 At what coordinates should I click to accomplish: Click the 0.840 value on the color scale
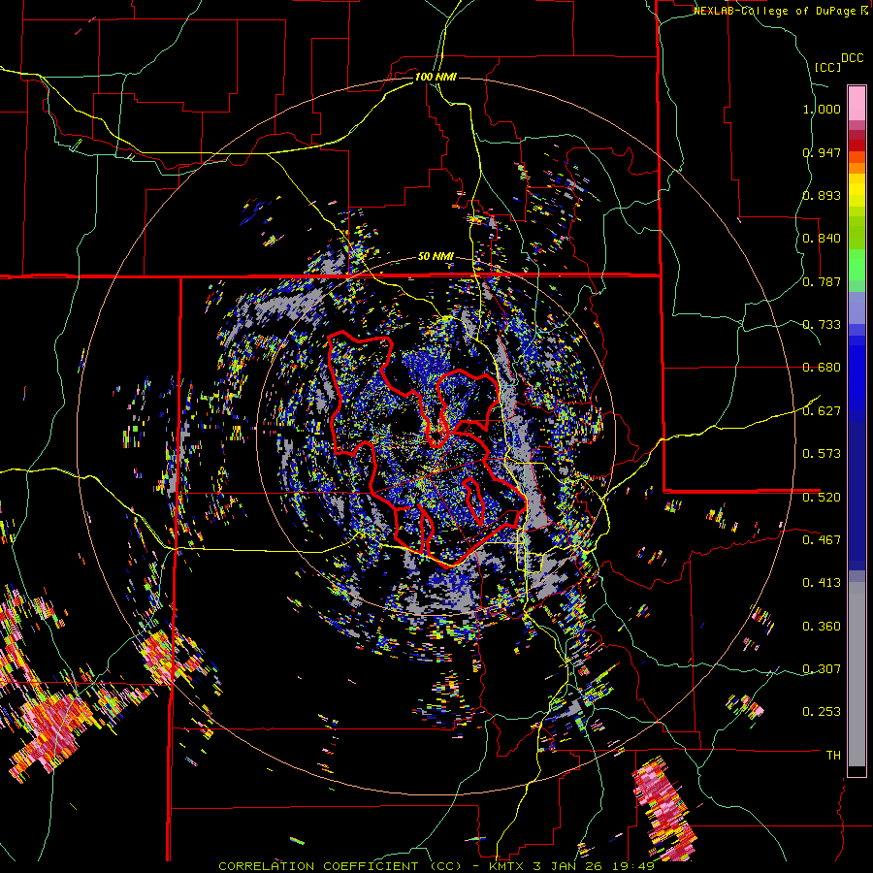click(822, 239)
